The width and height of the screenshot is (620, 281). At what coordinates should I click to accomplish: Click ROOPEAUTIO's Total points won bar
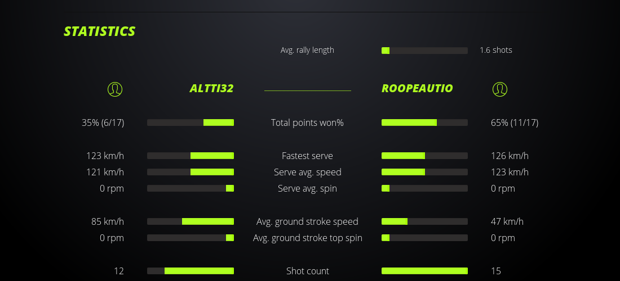[424, 123]
